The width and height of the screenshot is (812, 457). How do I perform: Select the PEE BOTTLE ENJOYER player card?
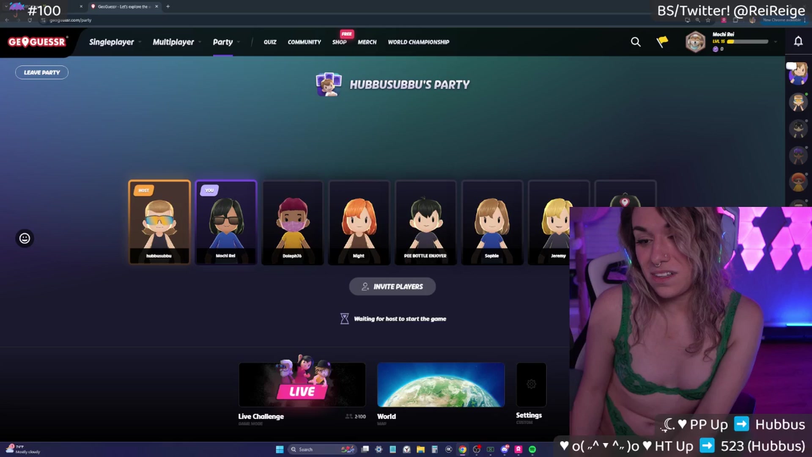coord(425,222)
